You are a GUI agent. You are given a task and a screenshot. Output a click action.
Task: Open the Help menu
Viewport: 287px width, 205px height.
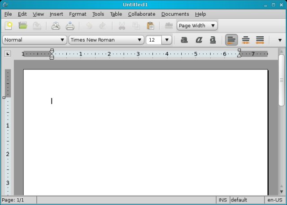click(200, 14)
